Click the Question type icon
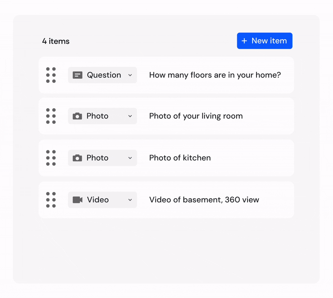Viewport: 333px width, 298px height. pyautogui.click(x=78, y=75)
